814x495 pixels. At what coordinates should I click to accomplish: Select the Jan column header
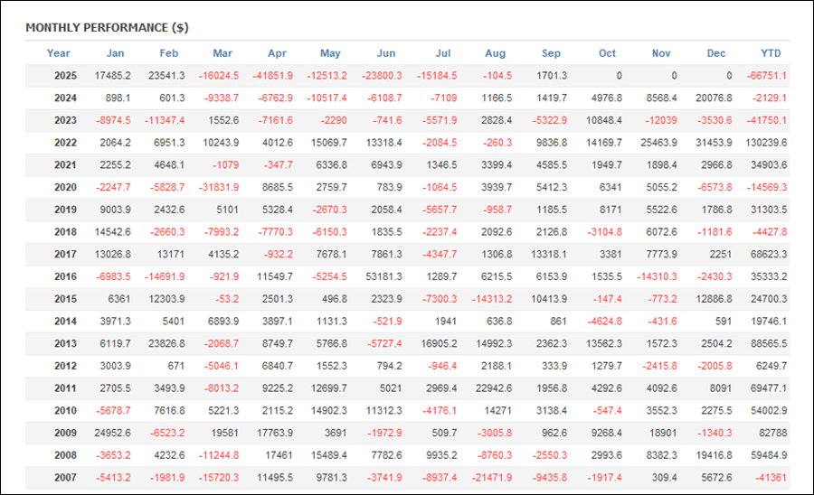point(115,53)
